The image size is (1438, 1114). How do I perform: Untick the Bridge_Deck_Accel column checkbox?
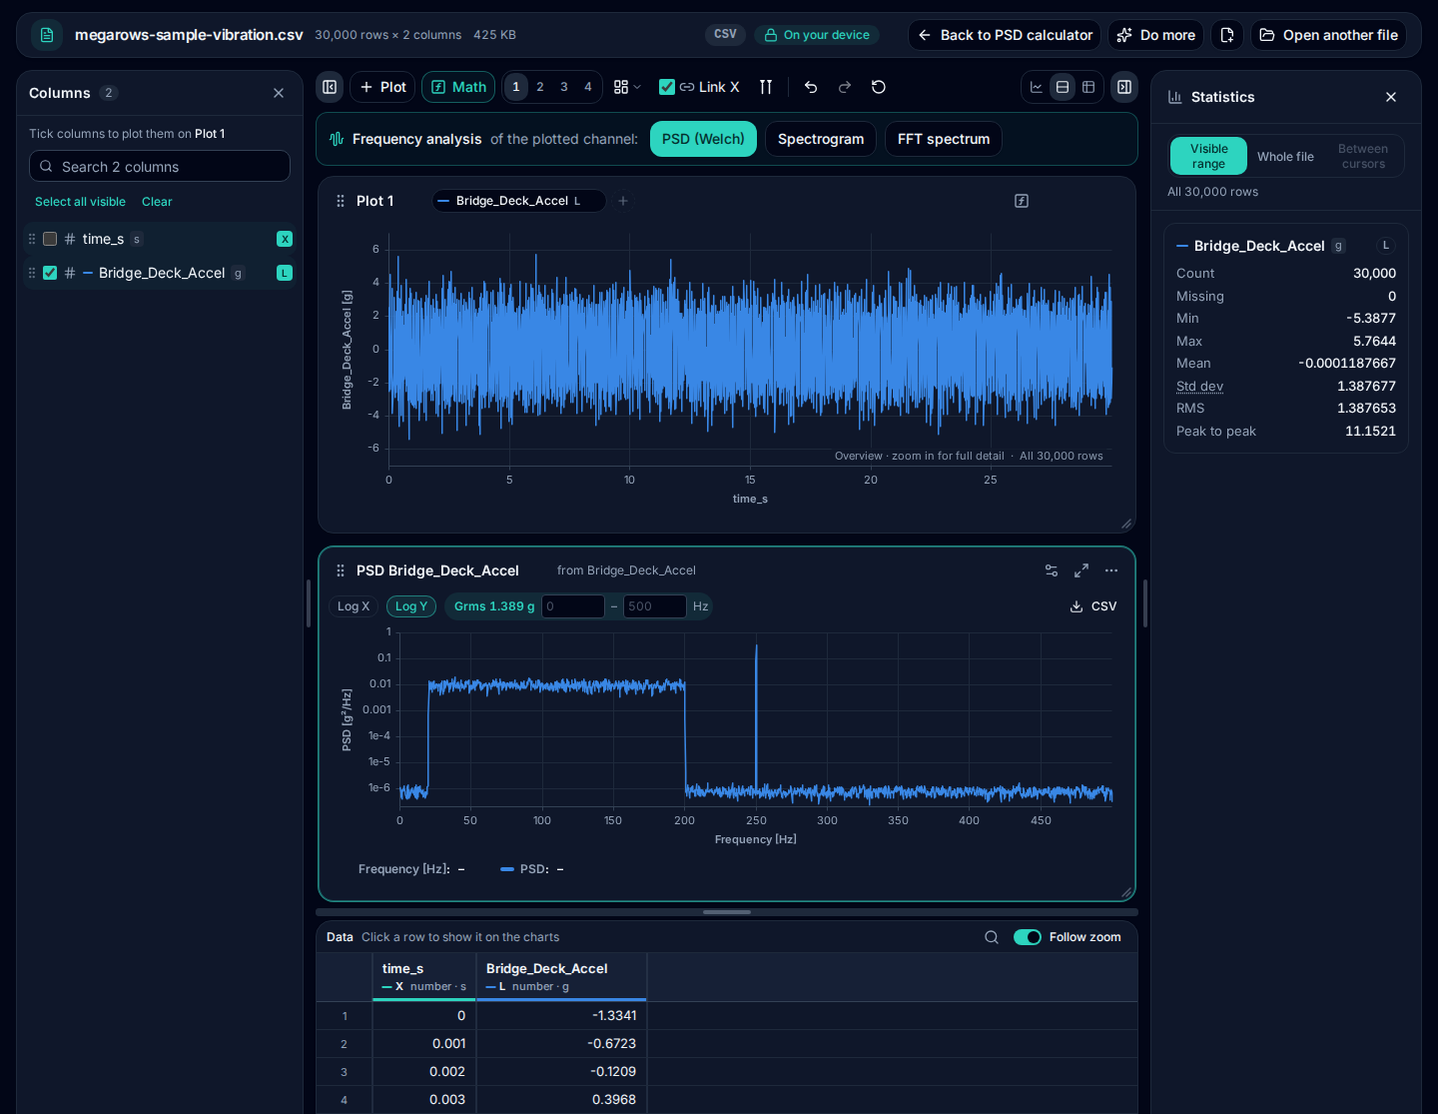(50, 273)
